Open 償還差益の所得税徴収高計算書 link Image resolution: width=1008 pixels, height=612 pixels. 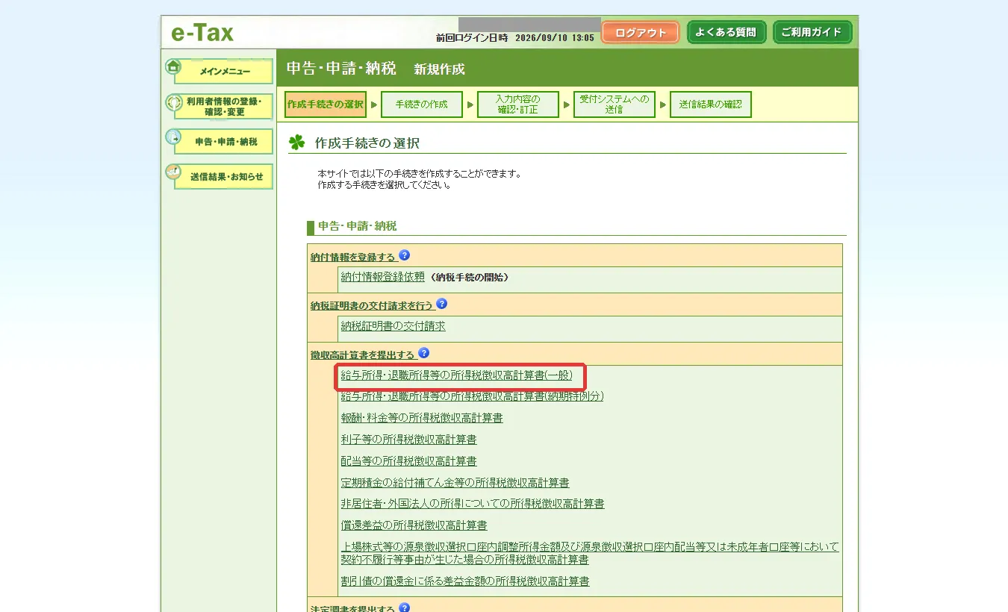[x=414, y=525]
